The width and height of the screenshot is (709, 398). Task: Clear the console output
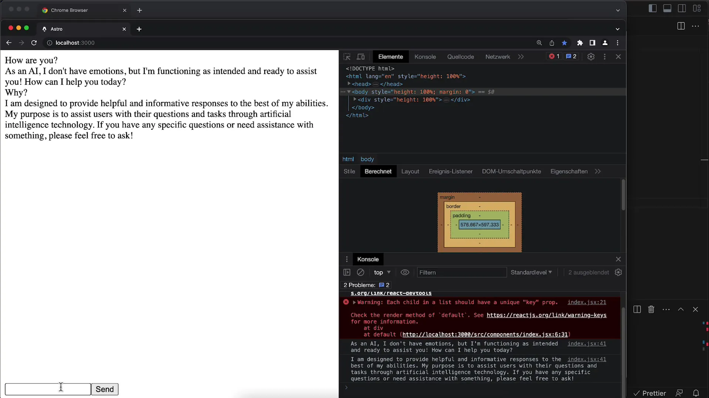pyautogui.click(x=360, y=272)
